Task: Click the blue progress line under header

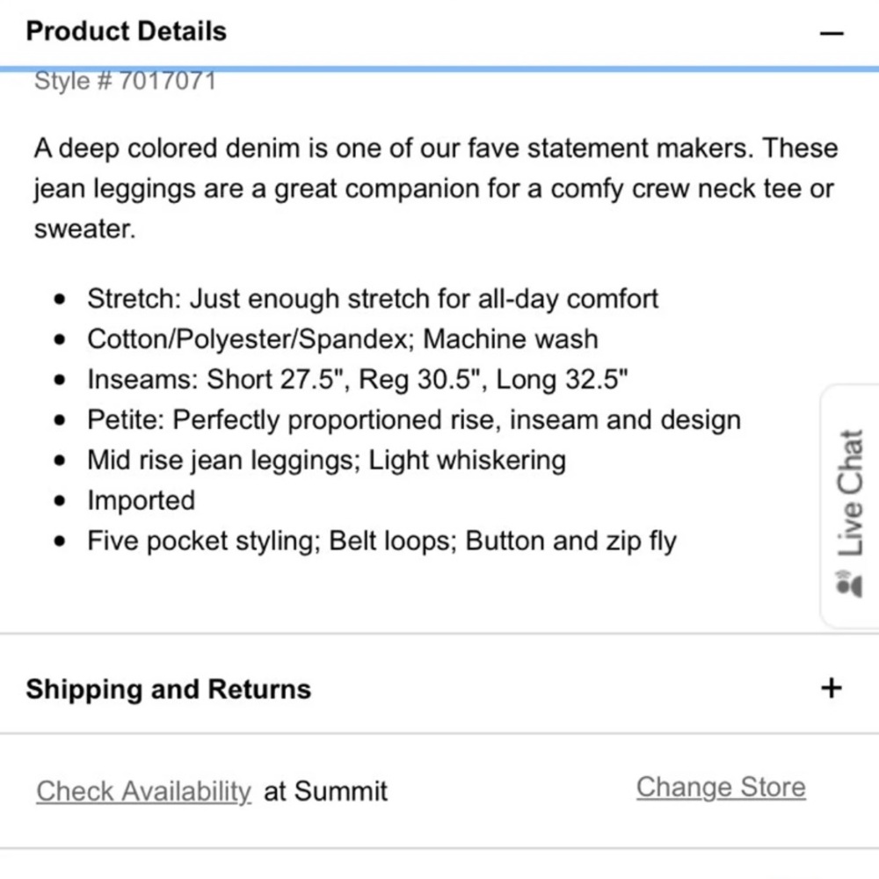Action: (439, 69)
